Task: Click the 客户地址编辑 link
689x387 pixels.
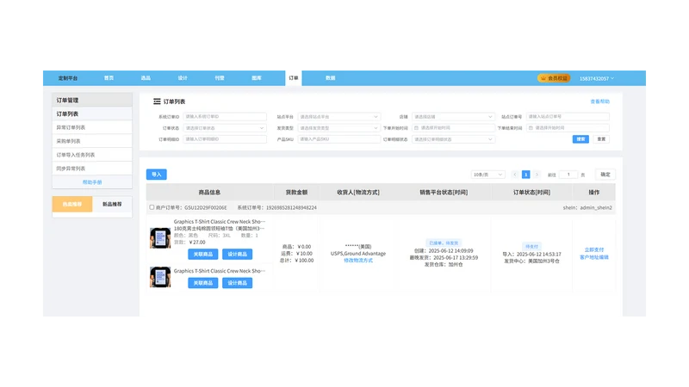Action: 594,257
